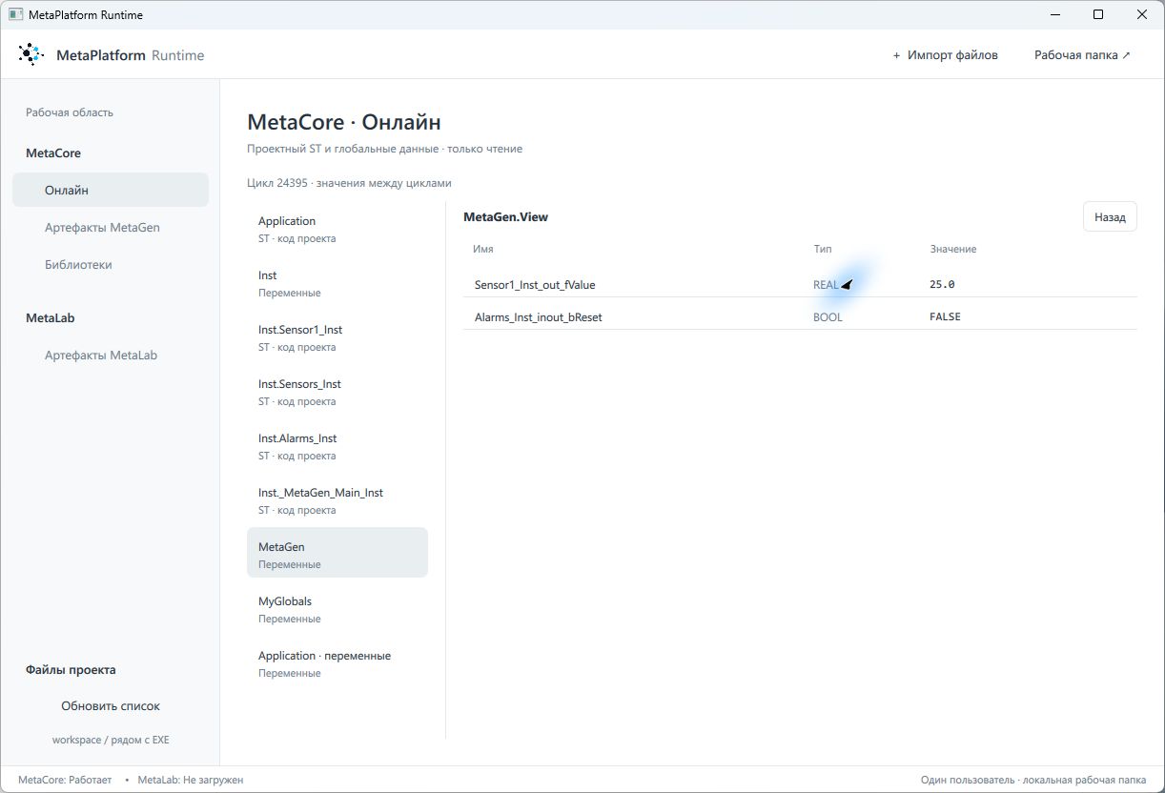Go back with the Назад button
The height and width of the screenshot is (793, 1165).
click(1110, 217)
